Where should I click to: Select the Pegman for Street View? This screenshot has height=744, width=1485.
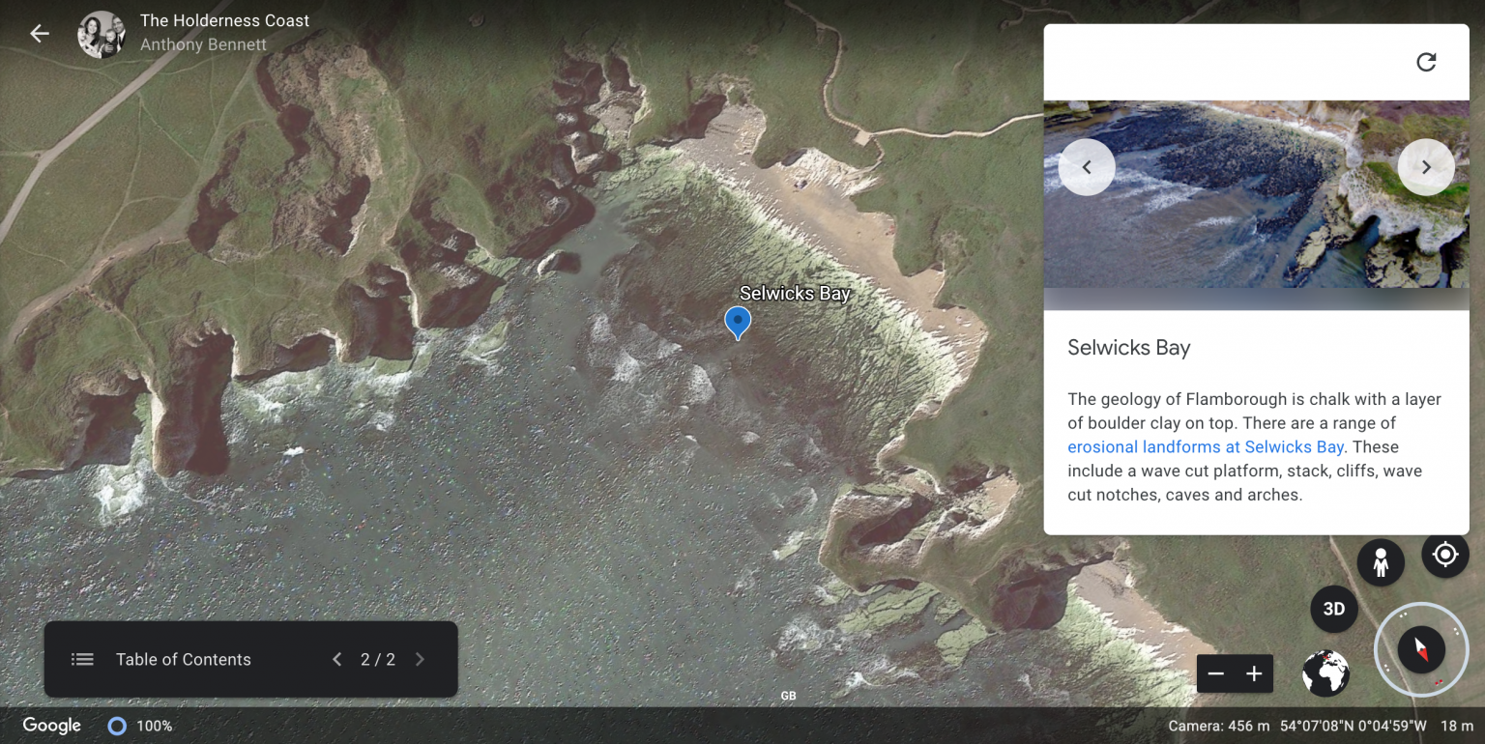click(x=1381, y=561)
